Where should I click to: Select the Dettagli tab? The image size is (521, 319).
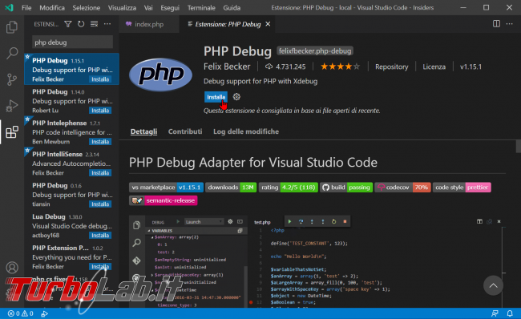(x=143, y=131)
